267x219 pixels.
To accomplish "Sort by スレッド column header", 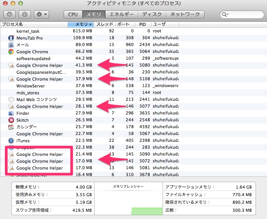I will [105, 24].
